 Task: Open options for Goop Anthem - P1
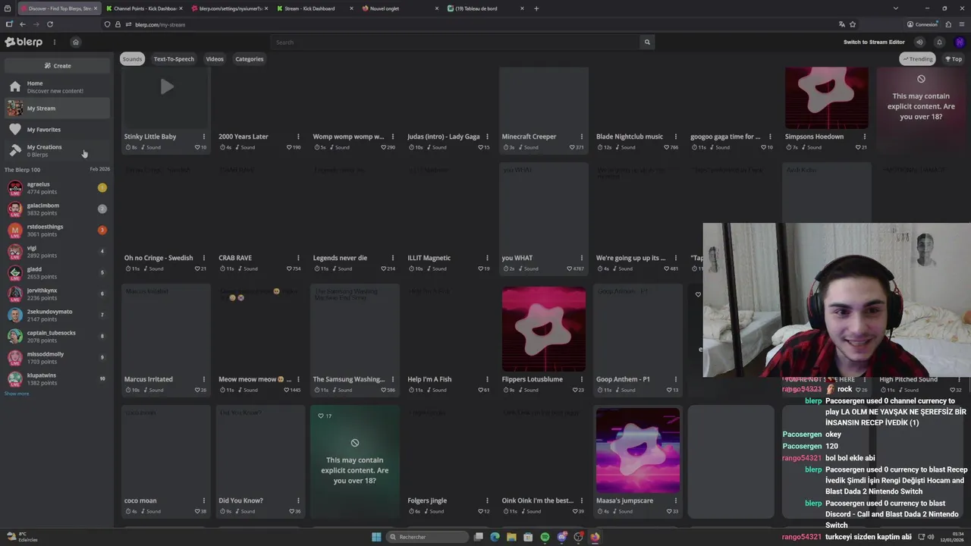[x=675, y=379]
